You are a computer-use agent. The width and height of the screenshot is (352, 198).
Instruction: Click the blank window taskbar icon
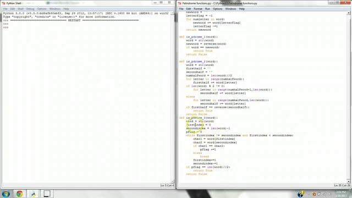[47, 194]
